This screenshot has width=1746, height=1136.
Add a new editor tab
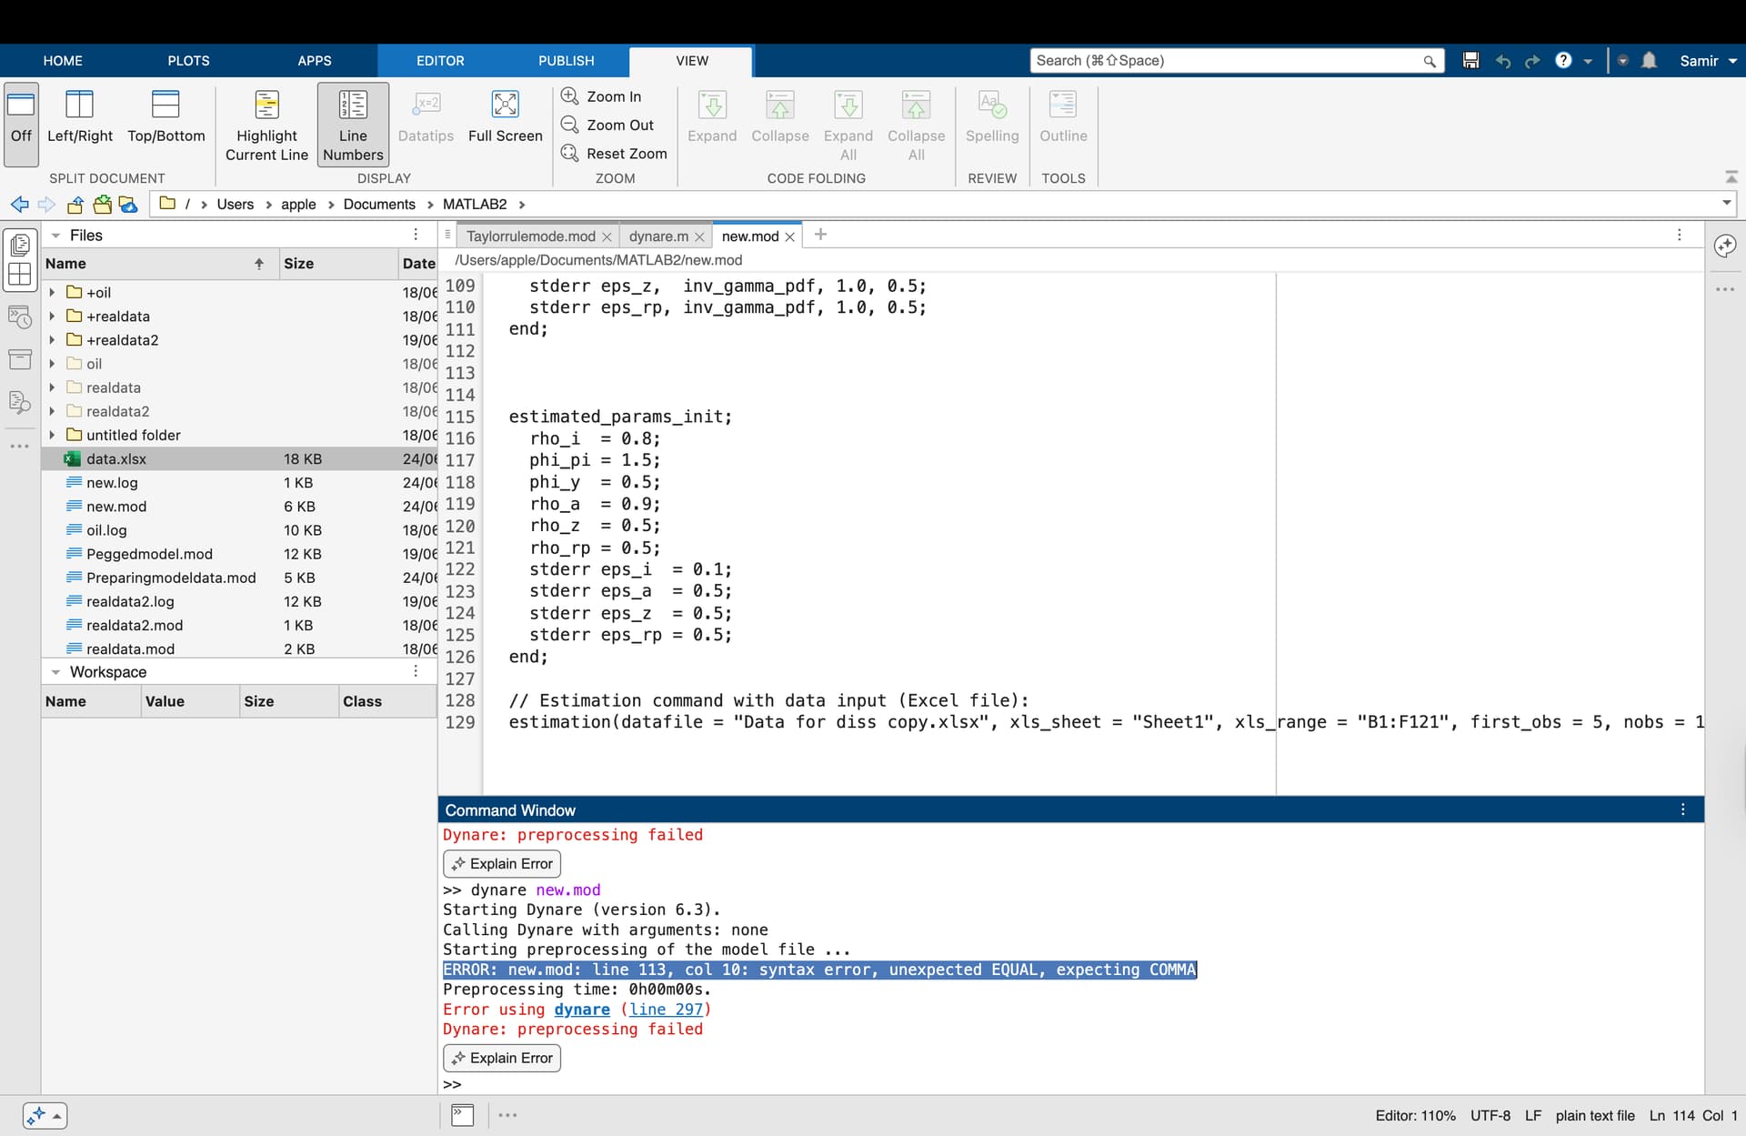820,235
